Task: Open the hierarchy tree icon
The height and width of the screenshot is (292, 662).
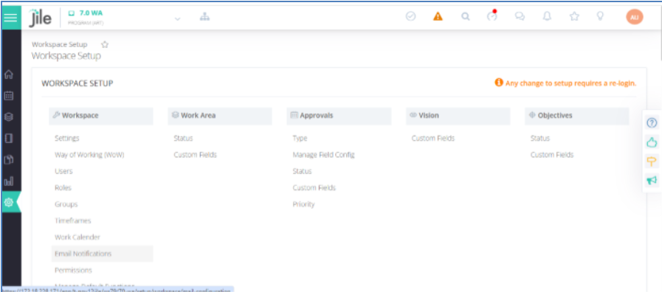Action: click(x=204, y=17)
